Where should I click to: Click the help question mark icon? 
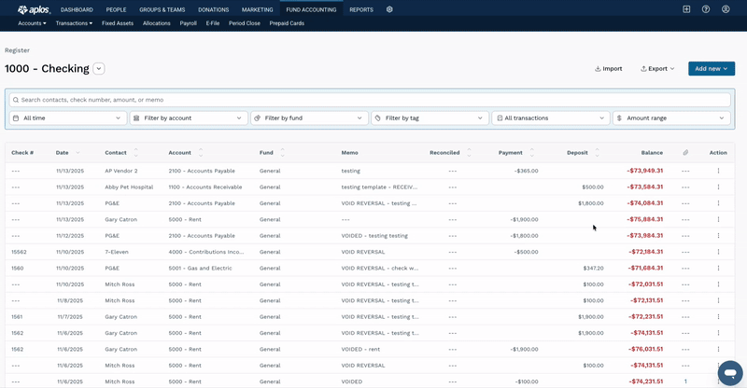coord(706,9)
